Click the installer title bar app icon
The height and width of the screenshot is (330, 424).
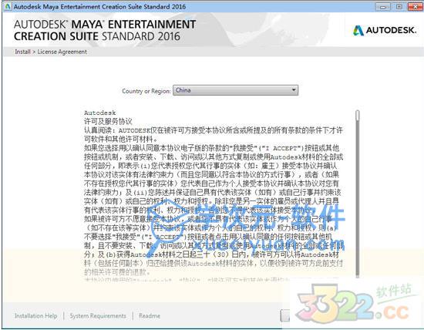click(8, 6)
